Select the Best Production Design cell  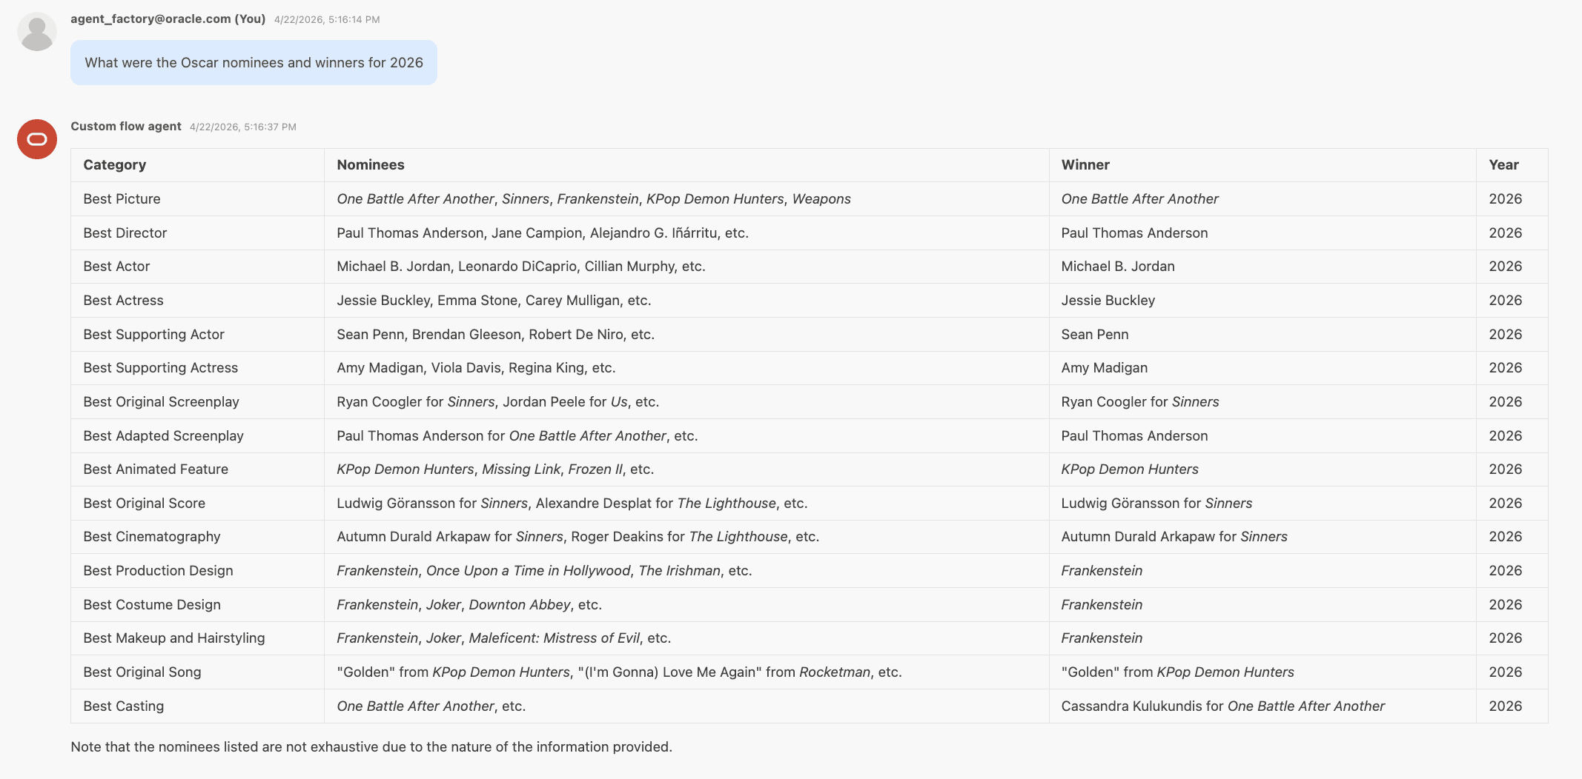197,571
